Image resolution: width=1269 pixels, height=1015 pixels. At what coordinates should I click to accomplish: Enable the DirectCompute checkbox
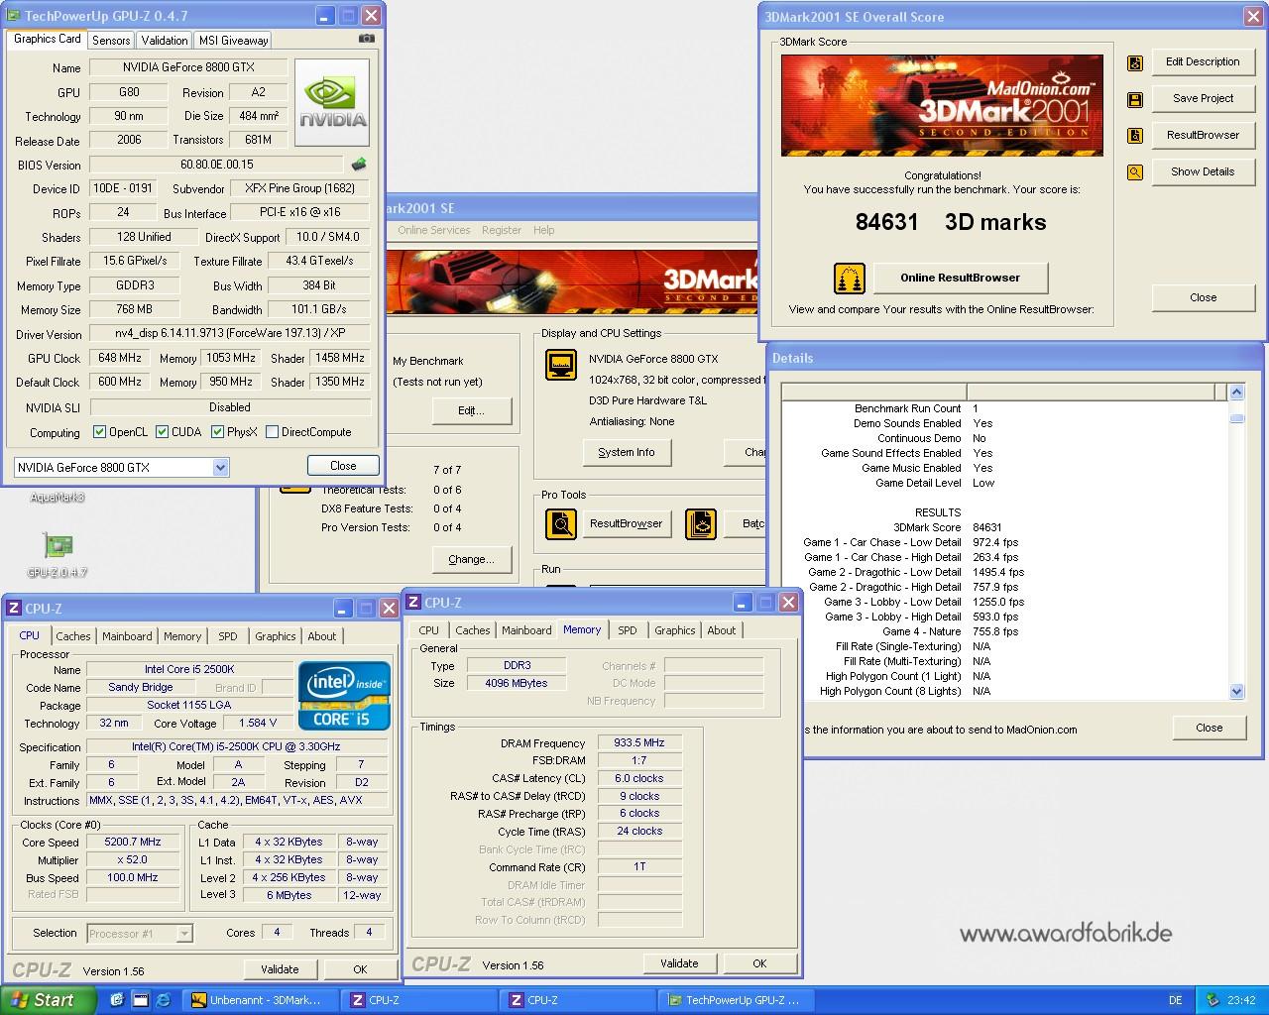[x=272, y=432]
